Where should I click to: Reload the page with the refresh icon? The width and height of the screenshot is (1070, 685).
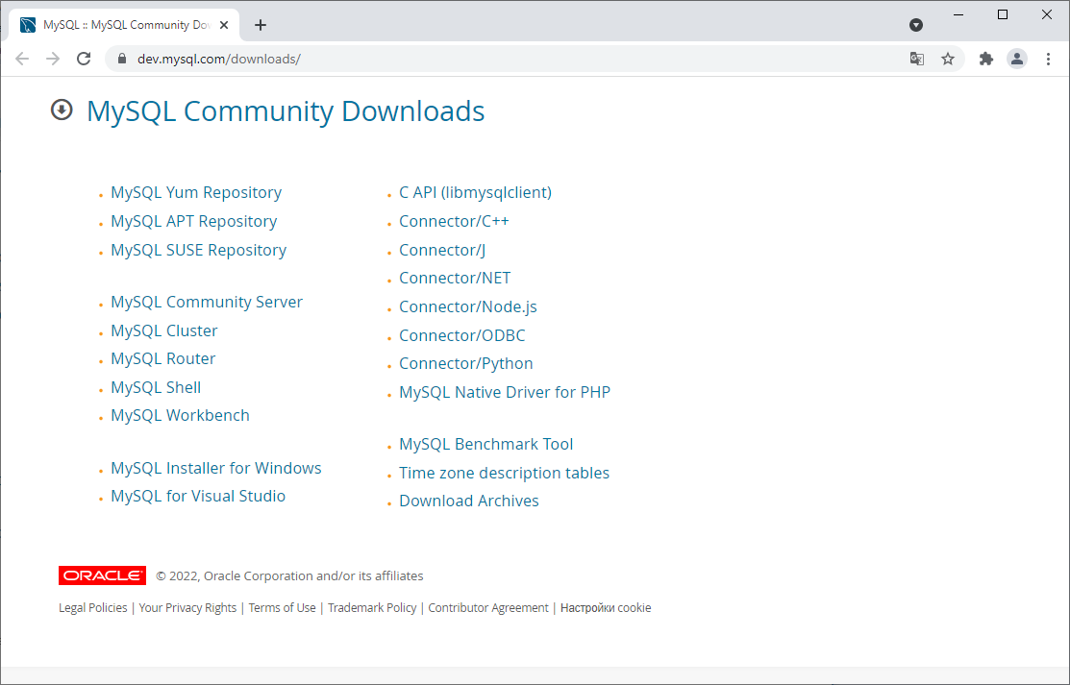84,59
